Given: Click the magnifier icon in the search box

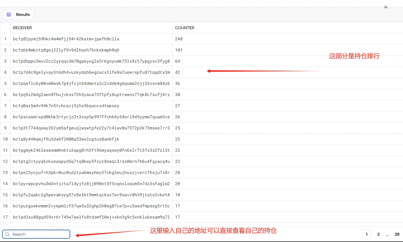Looking at the screenshot, I should tap(8, 234).
